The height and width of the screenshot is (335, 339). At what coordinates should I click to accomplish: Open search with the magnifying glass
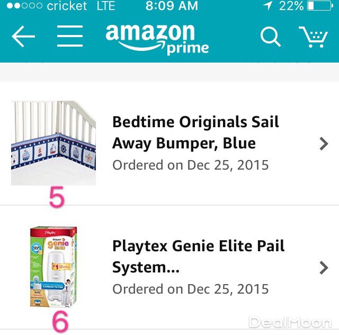click(270, 37)
